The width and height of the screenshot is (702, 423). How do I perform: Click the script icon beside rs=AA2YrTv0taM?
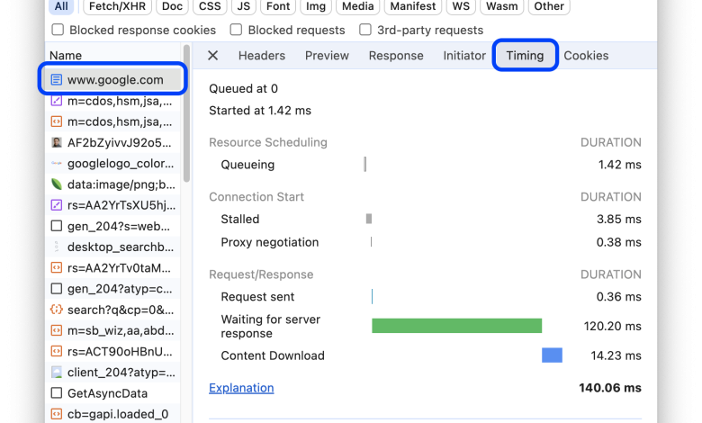pos(57,268)
